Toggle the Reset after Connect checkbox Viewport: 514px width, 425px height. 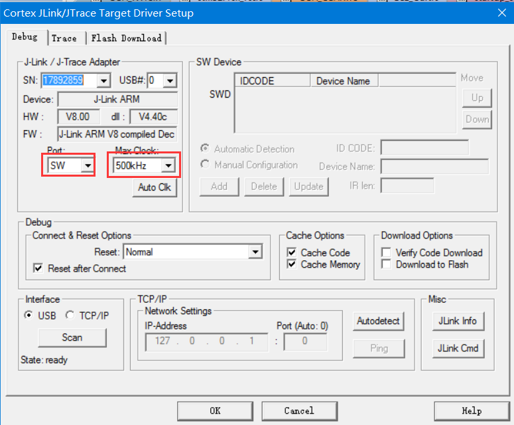tap(38, 268)
